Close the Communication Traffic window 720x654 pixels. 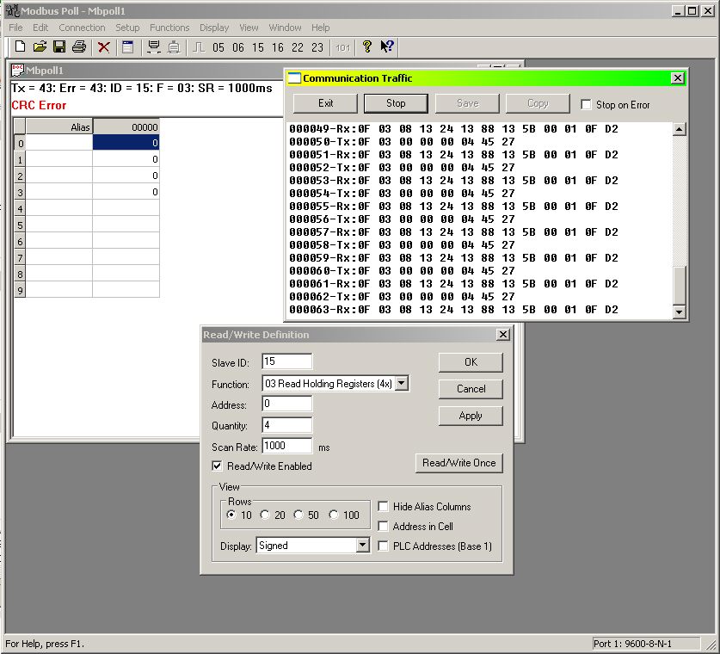[677, 78]
